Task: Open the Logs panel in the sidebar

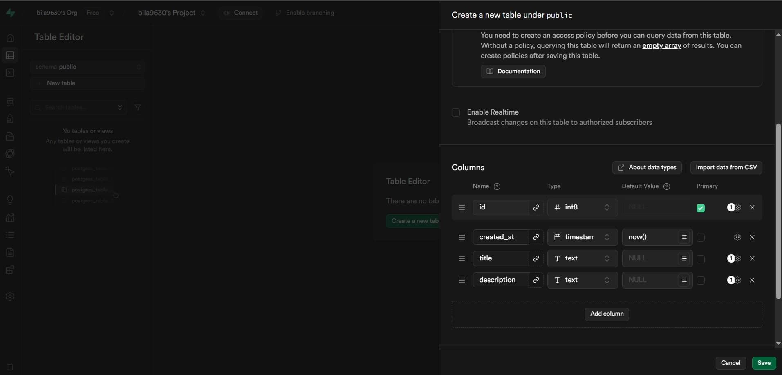Action: pyautogui.click(x=10, y=235)
